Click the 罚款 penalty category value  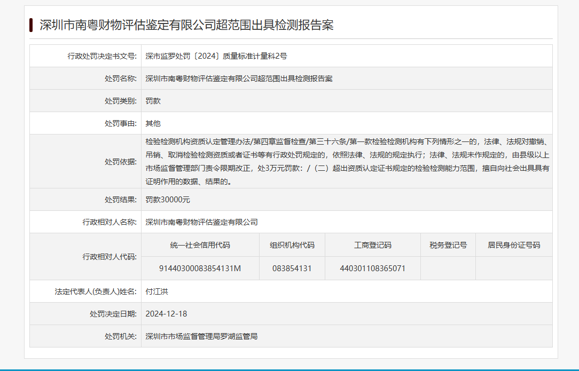(153, 101)
